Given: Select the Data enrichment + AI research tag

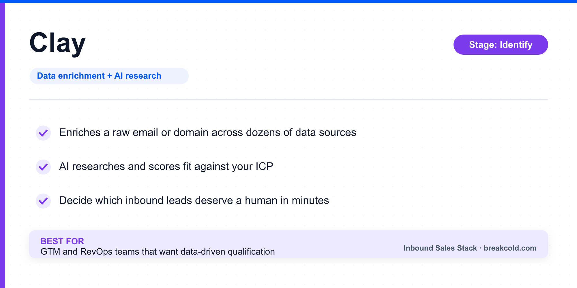Looking at the screenshot, I should coord(109,76).
